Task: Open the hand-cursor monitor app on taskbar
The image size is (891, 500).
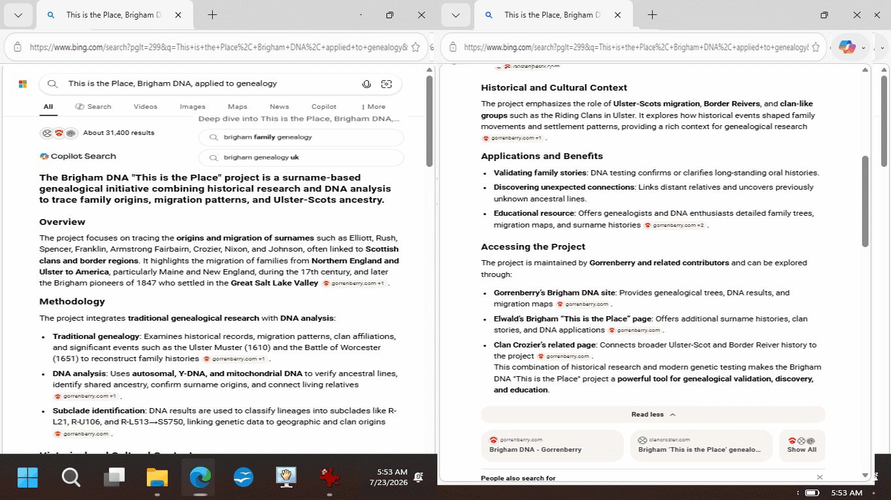Action: [x=287, y=478]
